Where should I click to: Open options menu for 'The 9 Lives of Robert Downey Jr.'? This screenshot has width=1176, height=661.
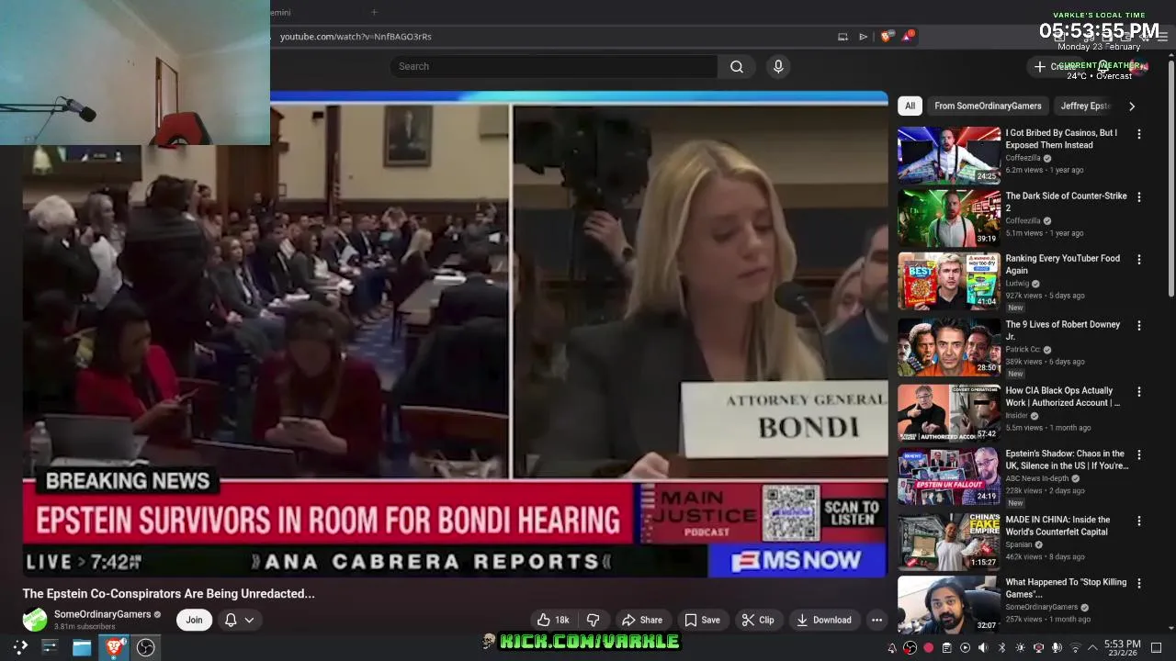pos(1138,325)
